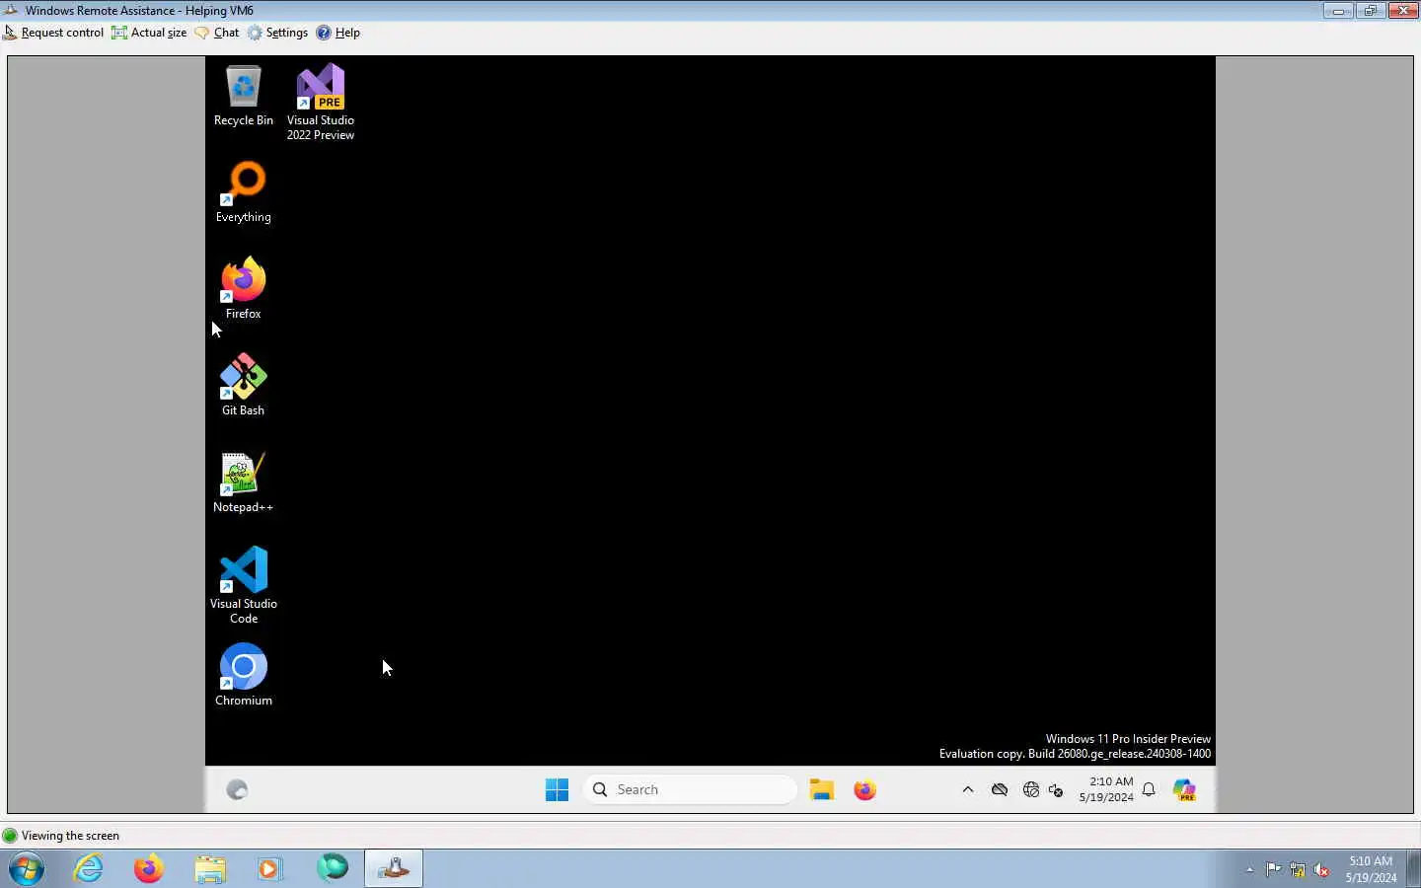Image resolution: width=1421 pixels, height=888 pixels.
Task: Open the remote clock showing 2:10 AM
Action: [1106, 789]
